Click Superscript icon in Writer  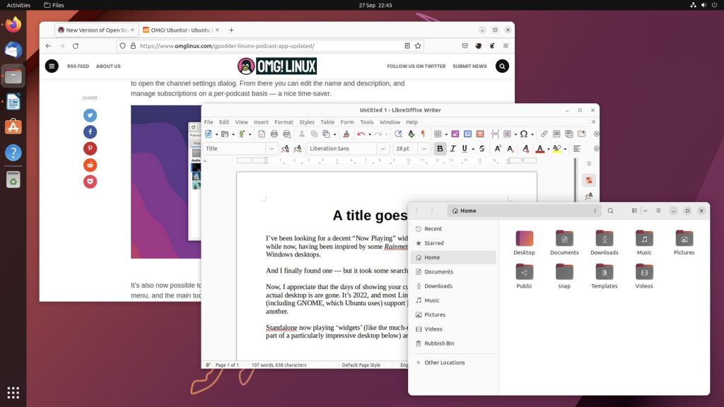coord(497,148)
